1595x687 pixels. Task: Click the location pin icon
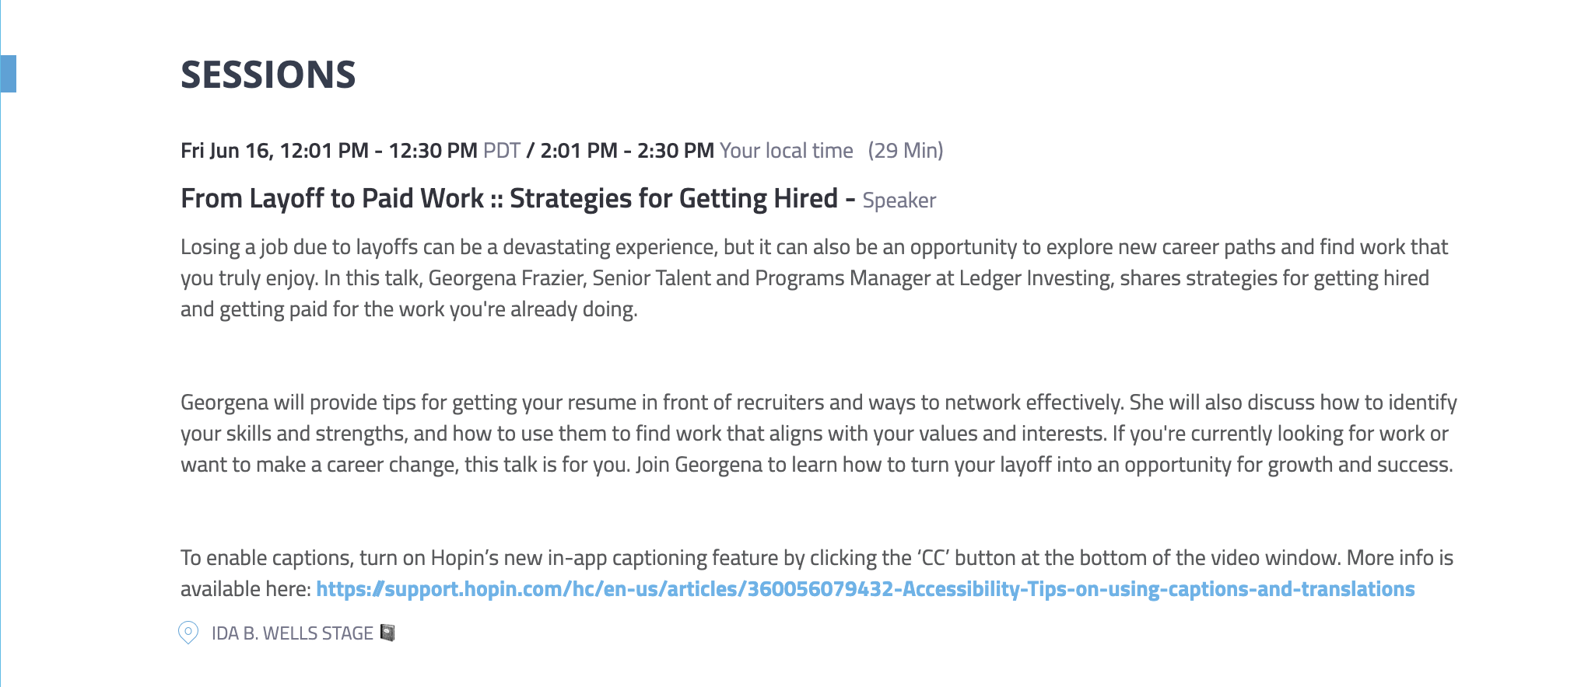[x=188, y=633]
